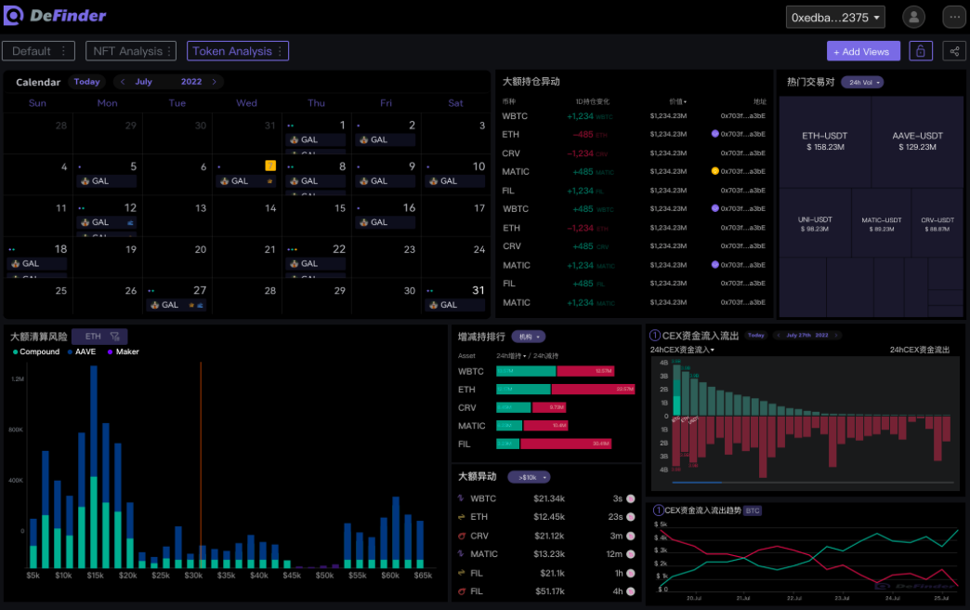
Task: Click the + Add Views button
Action: [863, 51]
